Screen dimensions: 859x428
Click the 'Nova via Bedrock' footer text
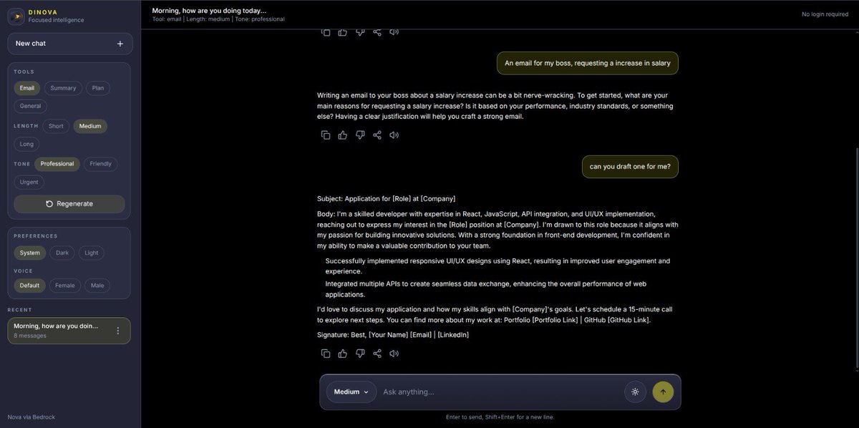pos(31,417)
